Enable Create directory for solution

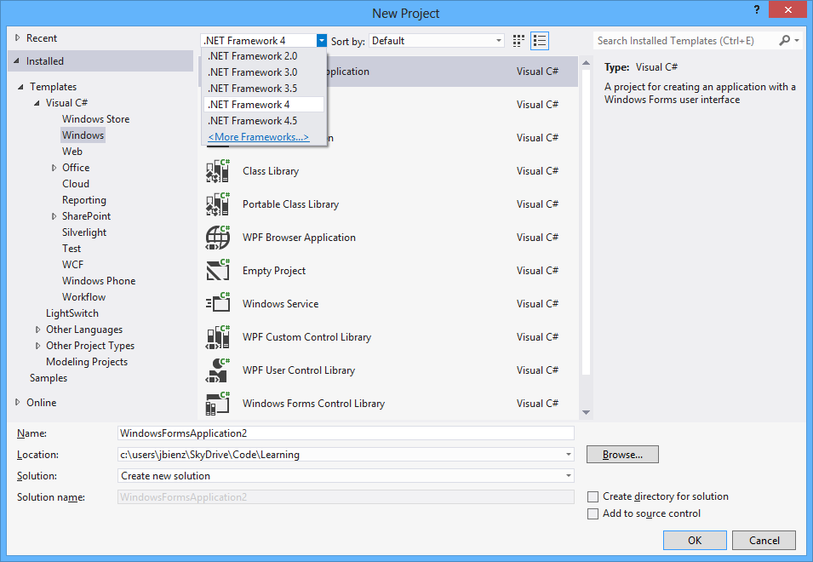point(593,496)
